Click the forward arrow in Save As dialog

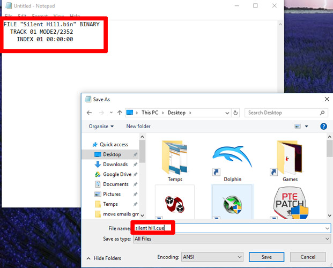click(101, 113)
